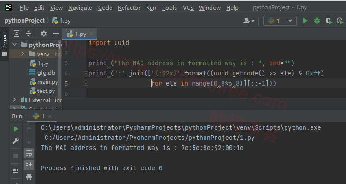Screen dimensions: 346x184
Task: Open the run configuration dropdown
Action: click(x=280, y=21)
